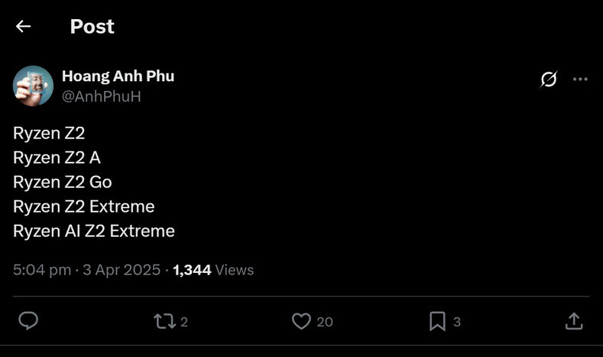This screenshot has width=603, height=357.
Task: Click the repost count 2
Action: tap(184, 322)
